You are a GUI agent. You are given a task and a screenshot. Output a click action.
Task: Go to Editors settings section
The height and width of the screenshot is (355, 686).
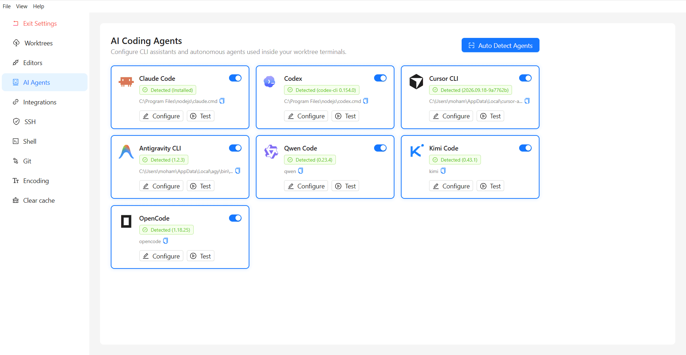(x=45, y=63)
